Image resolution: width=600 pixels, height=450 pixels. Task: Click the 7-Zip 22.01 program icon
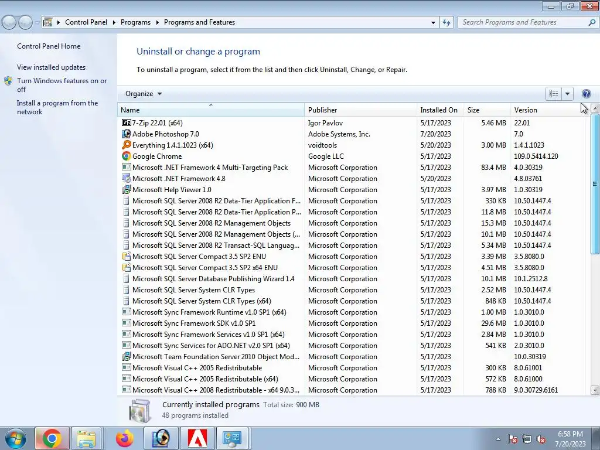tap(126, 123)
